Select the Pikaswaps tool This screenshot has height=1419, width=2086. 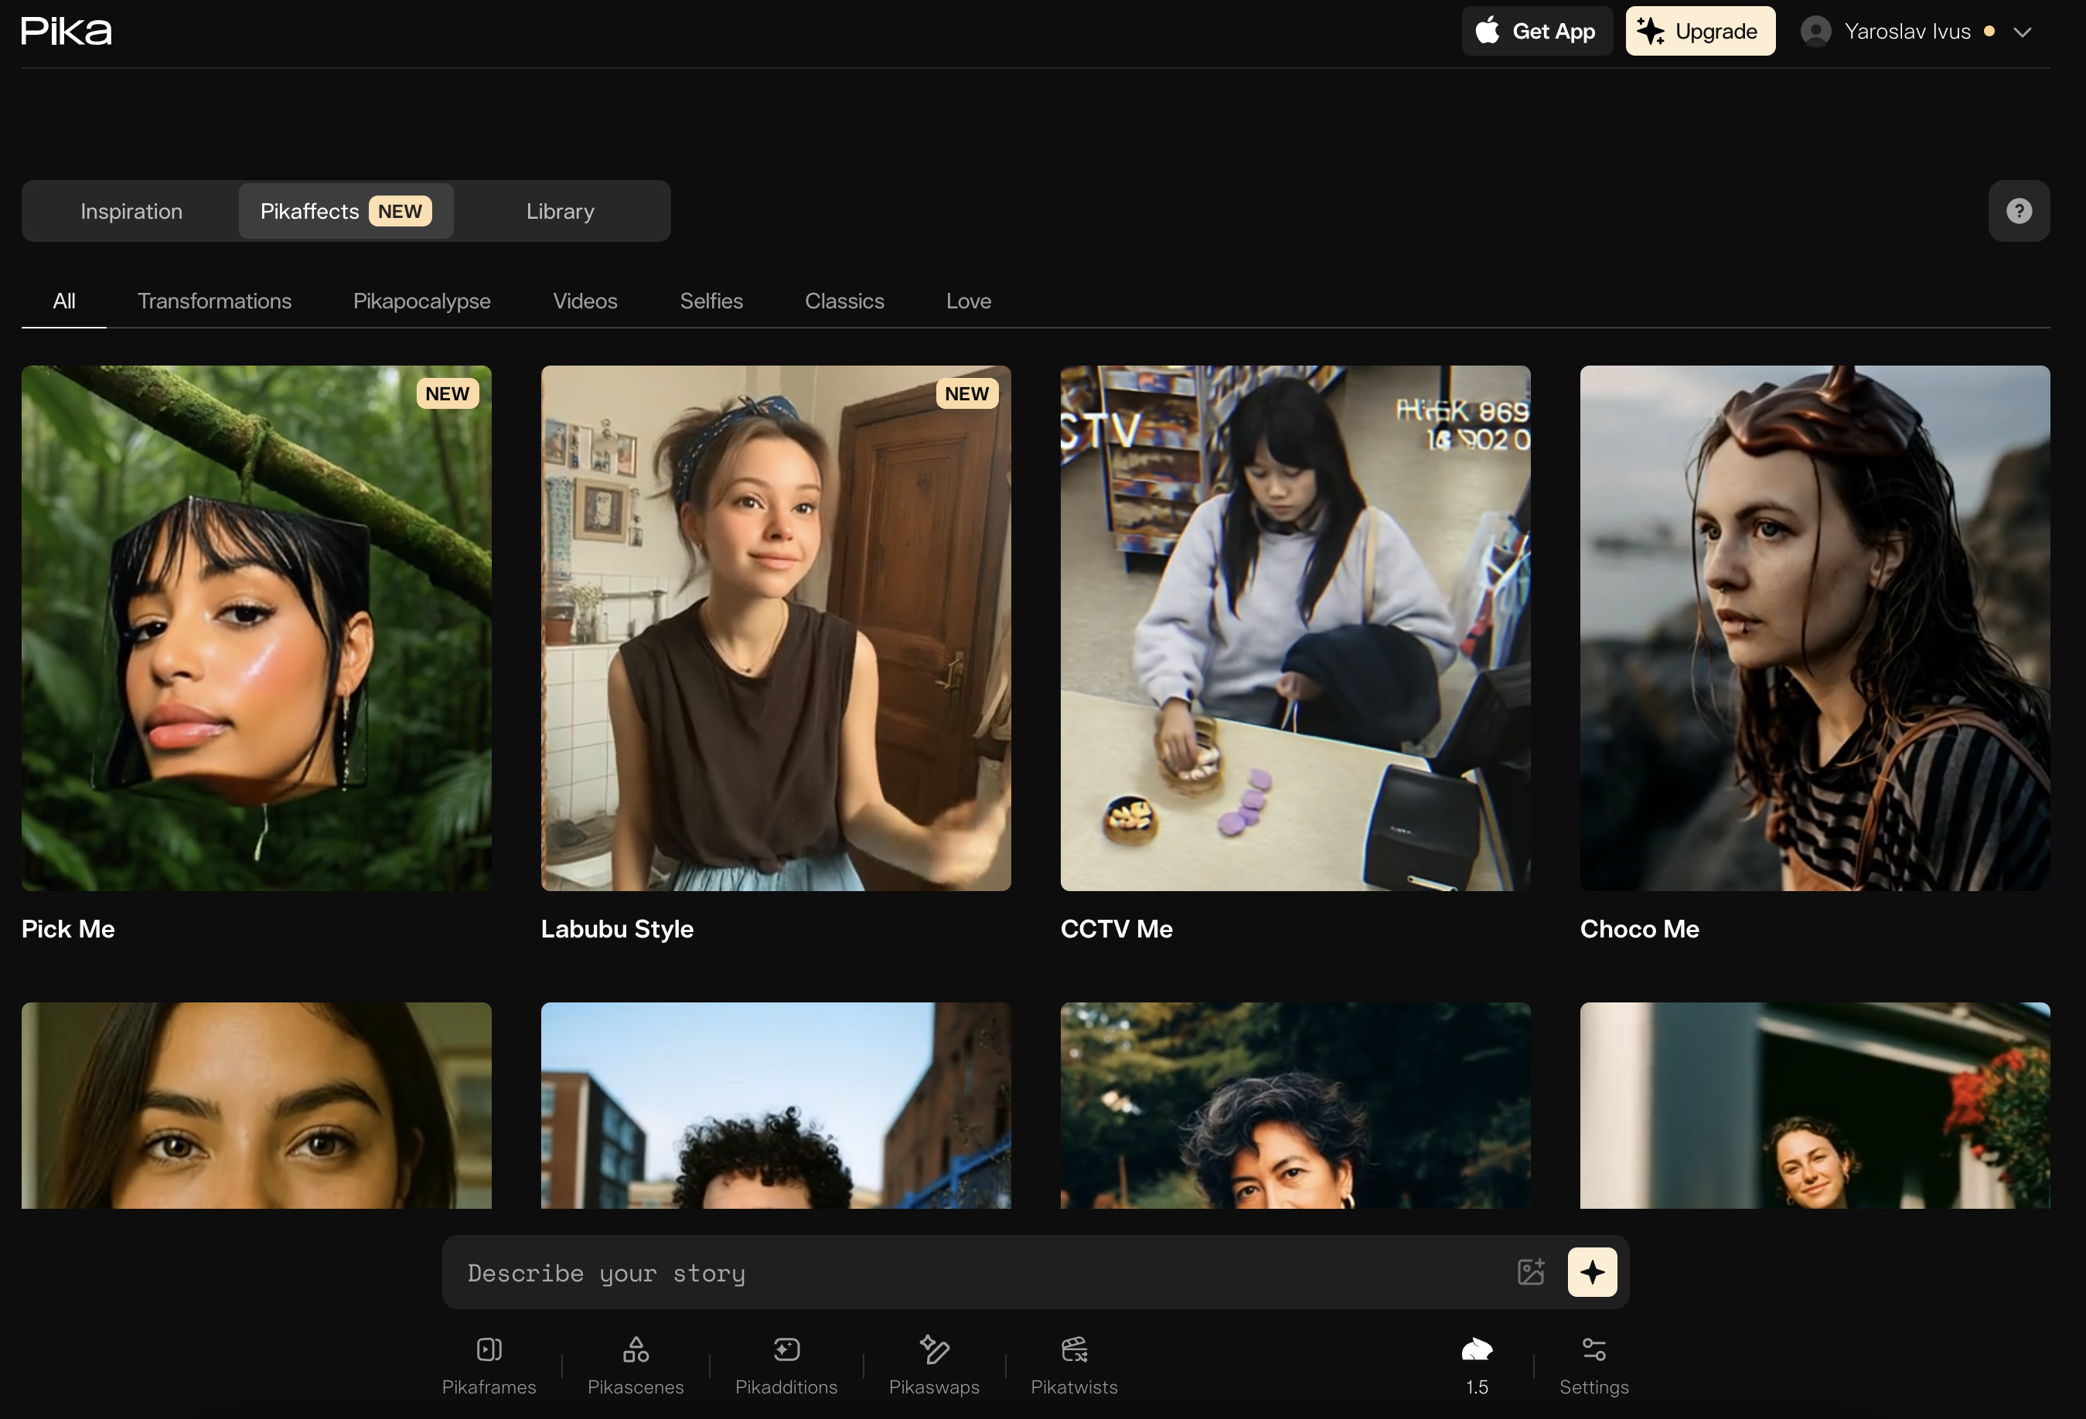(933, 1365)
